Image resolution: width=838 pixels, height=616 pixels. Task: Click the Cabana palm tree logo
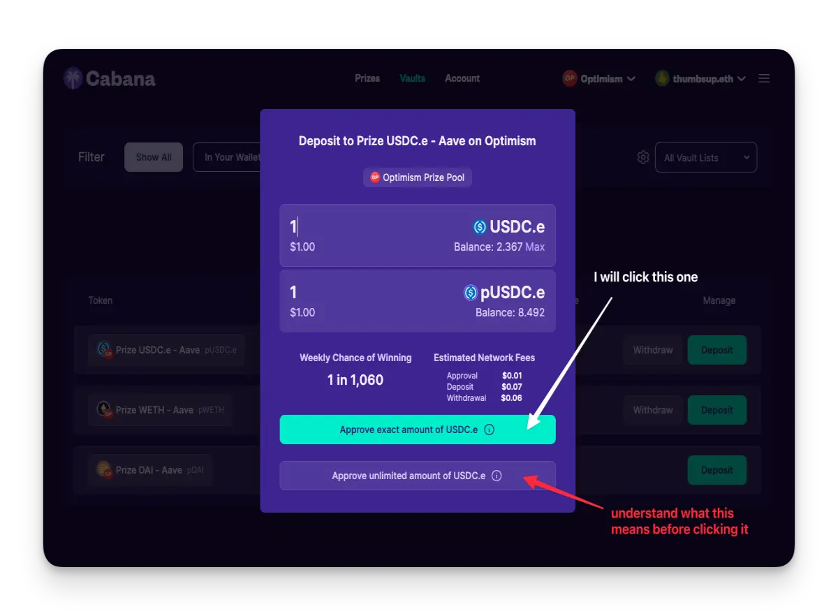(x=73, y=78)
